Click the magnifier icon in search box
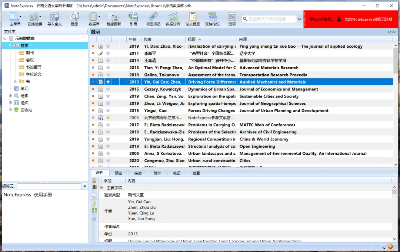Screen dimensions: 400x252 coord(245,19)
